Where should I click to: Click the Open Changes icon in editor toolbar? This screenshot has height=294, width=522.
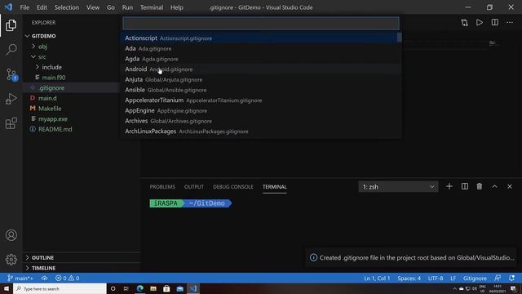coord(464,23)
